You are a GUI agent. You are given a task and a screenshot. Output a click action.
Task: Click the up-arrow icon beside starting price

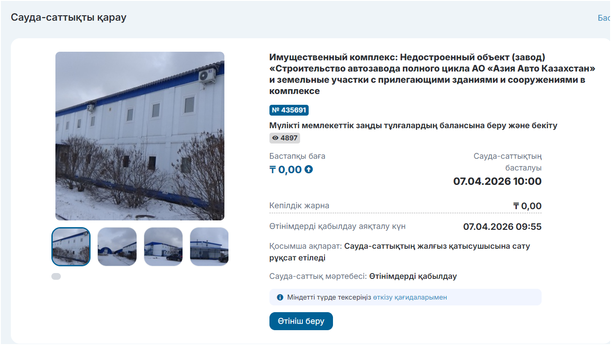point(309,170)
